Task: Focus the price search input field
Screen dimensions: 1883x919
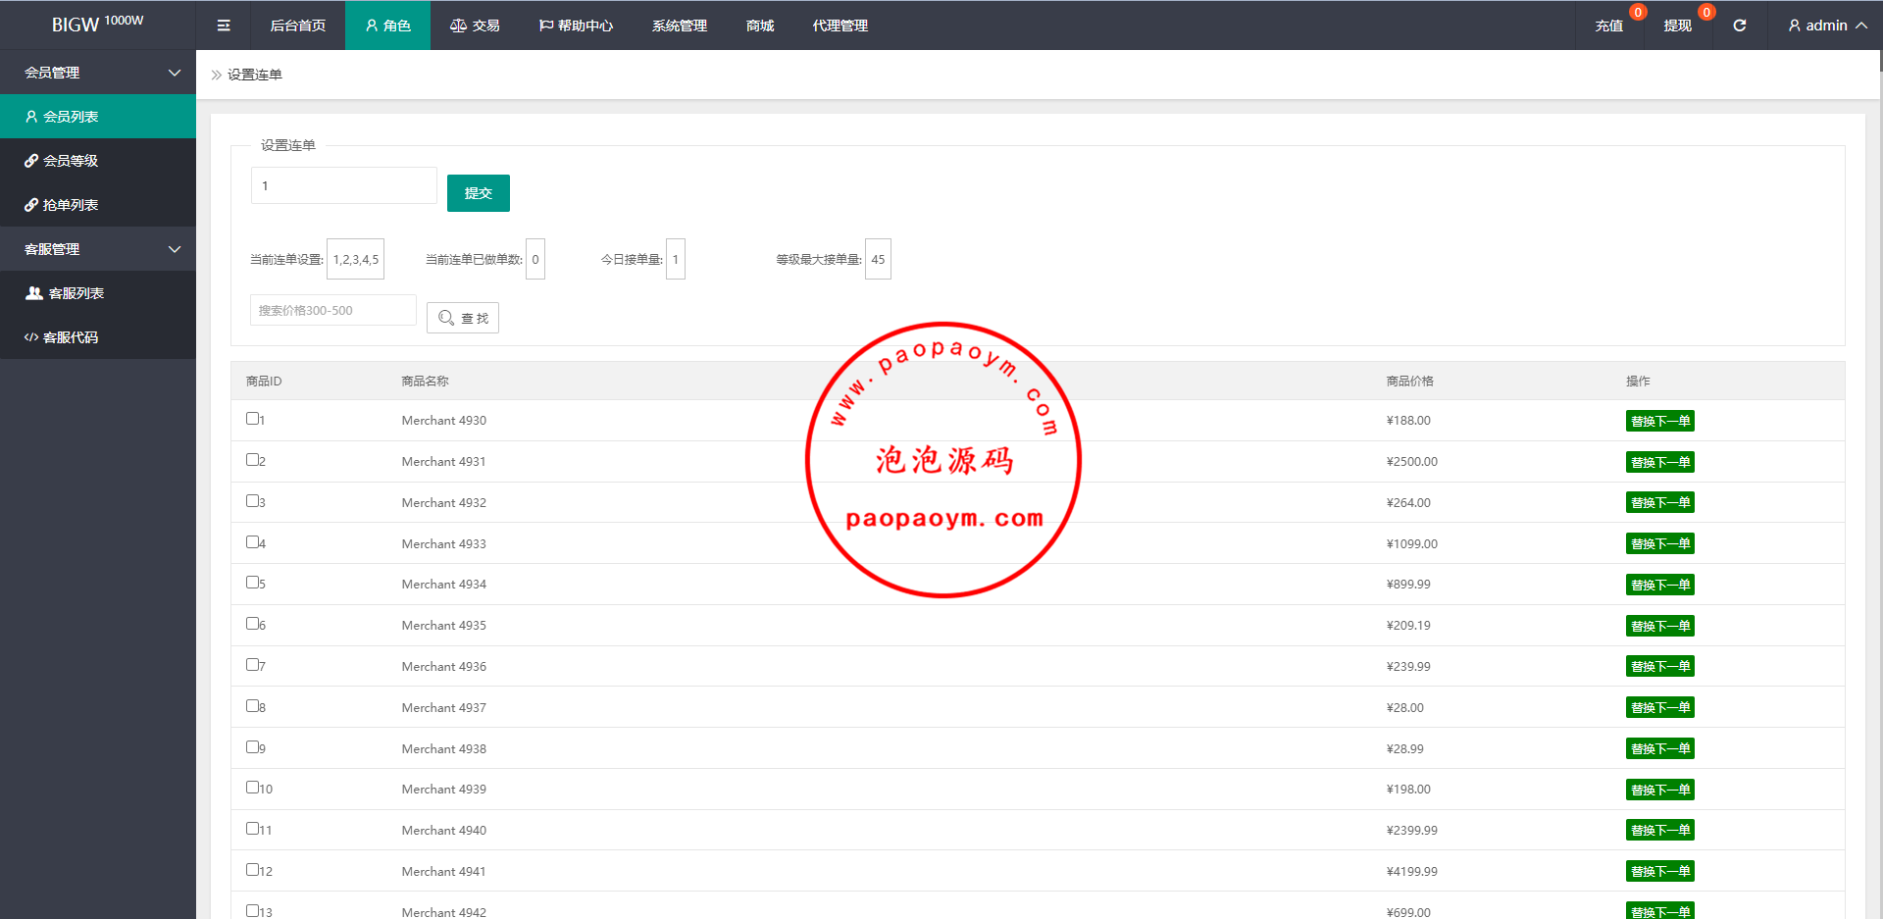Action: 332,310
